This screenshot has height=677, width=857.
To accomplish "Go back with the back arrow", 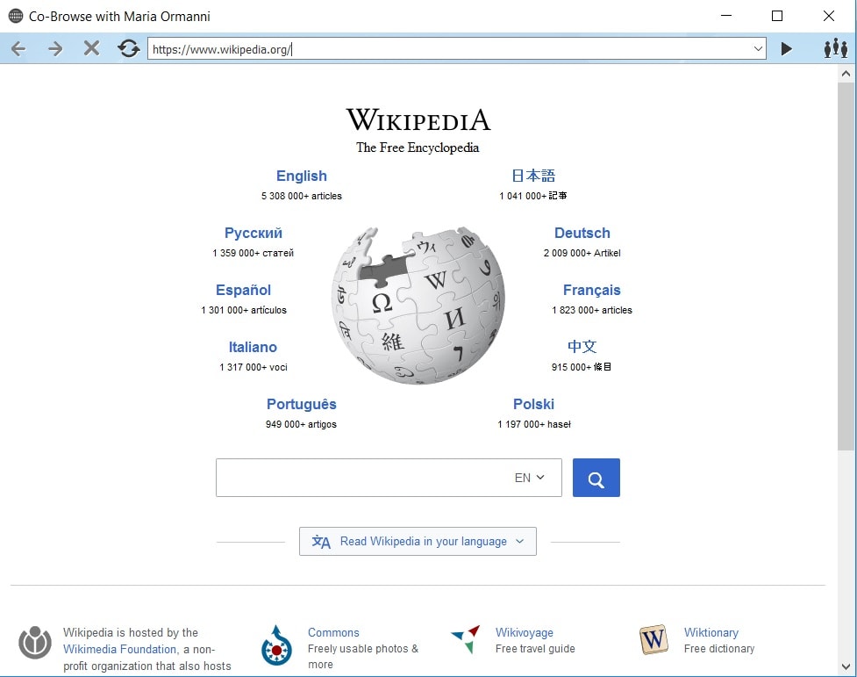I will pyautogui.click(x=18, y=48).
